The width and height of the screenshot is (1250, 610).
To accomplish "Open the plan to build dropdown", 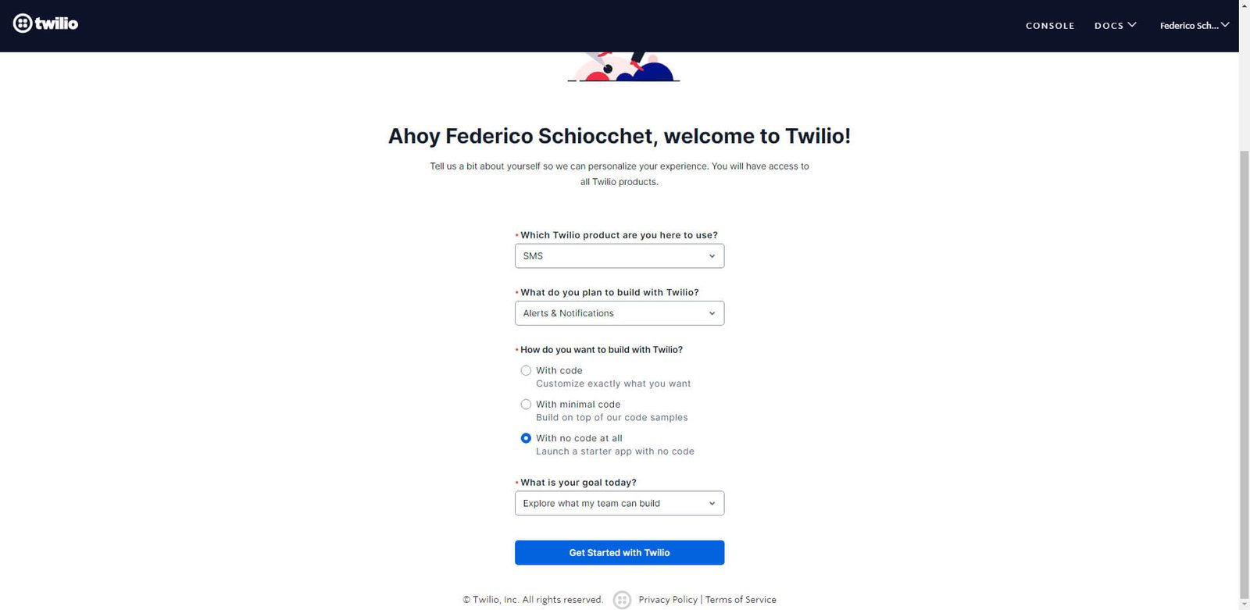I will coord(620,313).
